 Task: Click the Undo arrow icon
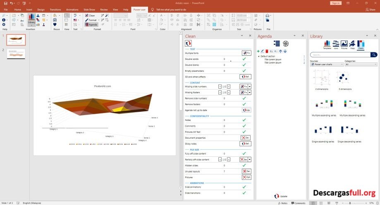(x=12, y=3)
